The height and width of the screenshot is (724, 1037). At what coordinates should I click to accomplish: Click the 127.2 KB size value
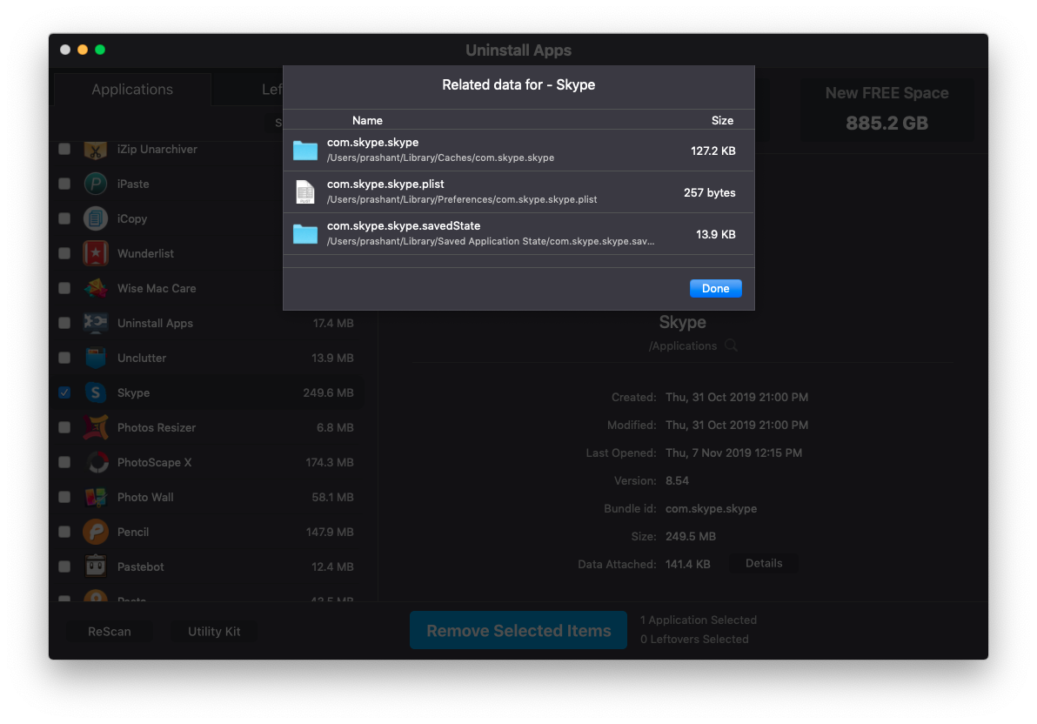coord(713,151)
